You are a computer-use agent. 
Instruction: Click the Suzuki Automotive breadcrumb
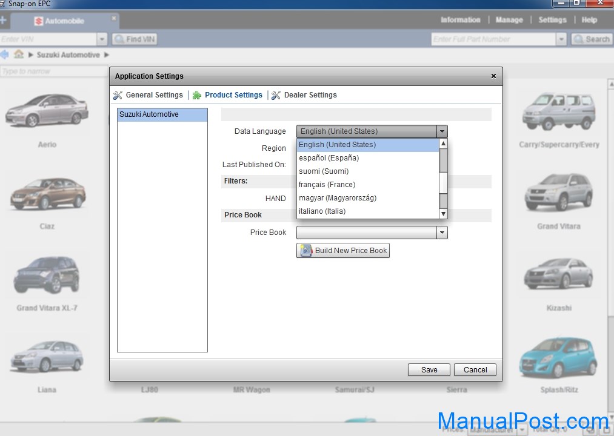68,55
